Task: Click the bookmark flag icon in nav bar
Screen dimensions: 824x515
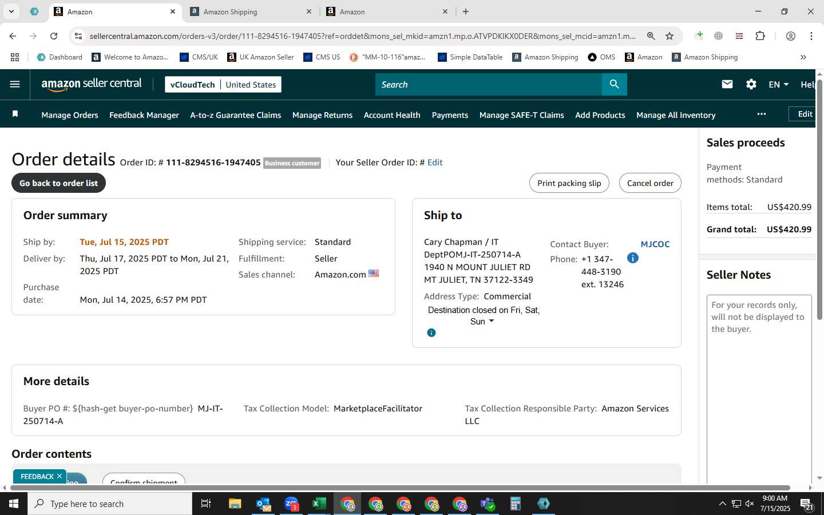Action: coord(15,114)
